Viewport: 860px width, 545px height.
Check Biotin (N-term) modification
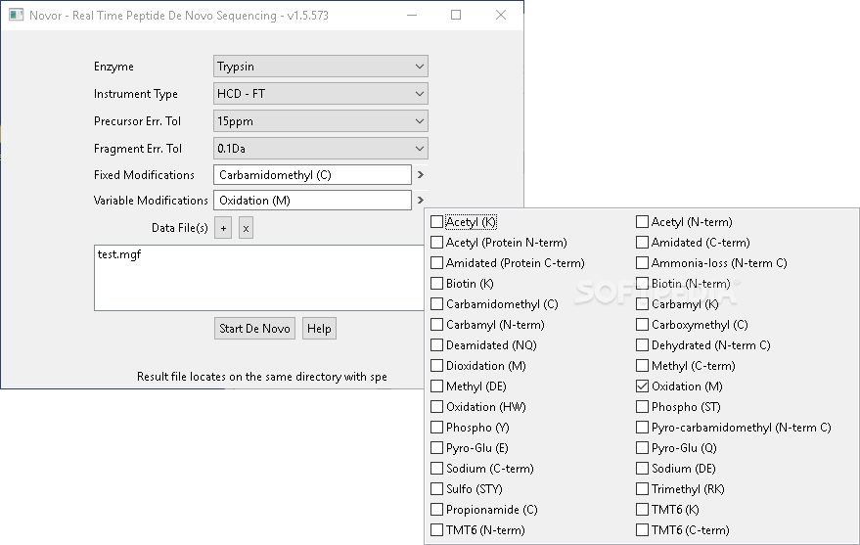pyautogui.click(x=642, y=284)
